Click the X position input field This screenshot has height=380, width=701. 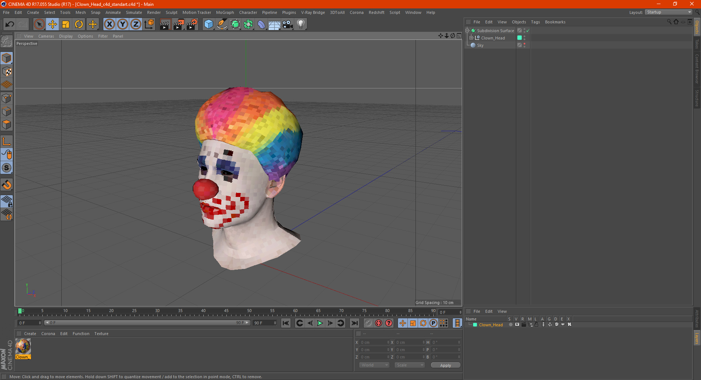pyautogui.click(x=375, y=342)
